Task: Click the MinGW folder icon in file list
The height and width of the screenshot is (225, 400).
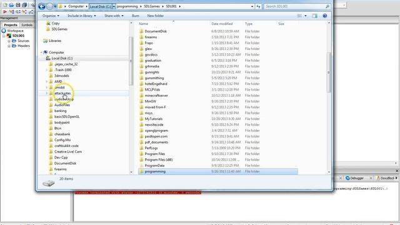Action: pyautogui.click(x=142, y=101)
